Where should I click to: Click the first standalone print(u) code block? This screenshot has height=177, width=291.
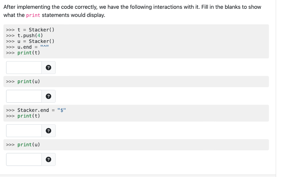click(x=136, y=82)
